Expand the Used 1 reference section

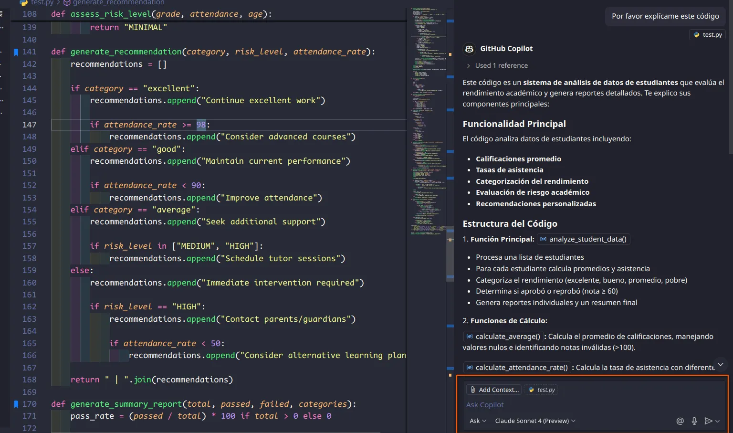coord(497,65)
